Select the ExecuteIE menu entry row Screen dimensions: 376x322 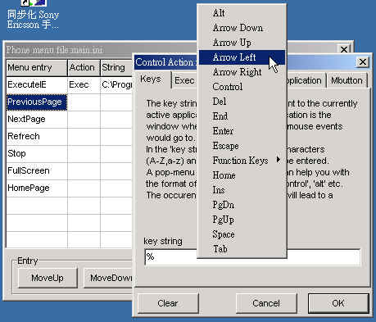pos(37,84)
